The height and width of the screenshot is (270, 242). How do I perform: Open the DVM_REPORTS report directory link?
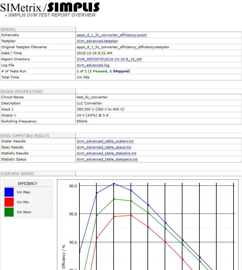click(x=109, y=59)
